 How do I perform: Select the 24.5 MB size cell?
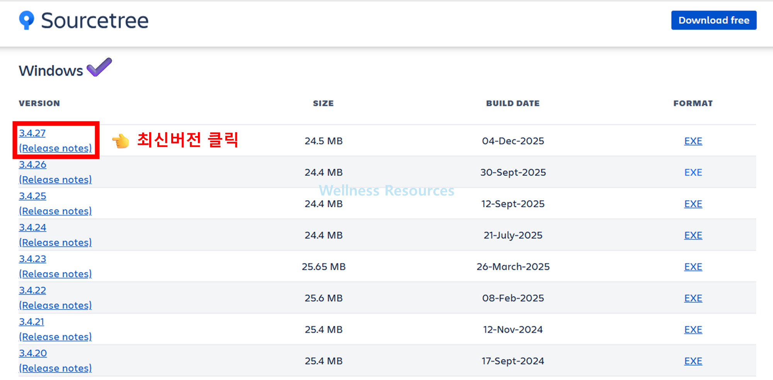[324, 141]
